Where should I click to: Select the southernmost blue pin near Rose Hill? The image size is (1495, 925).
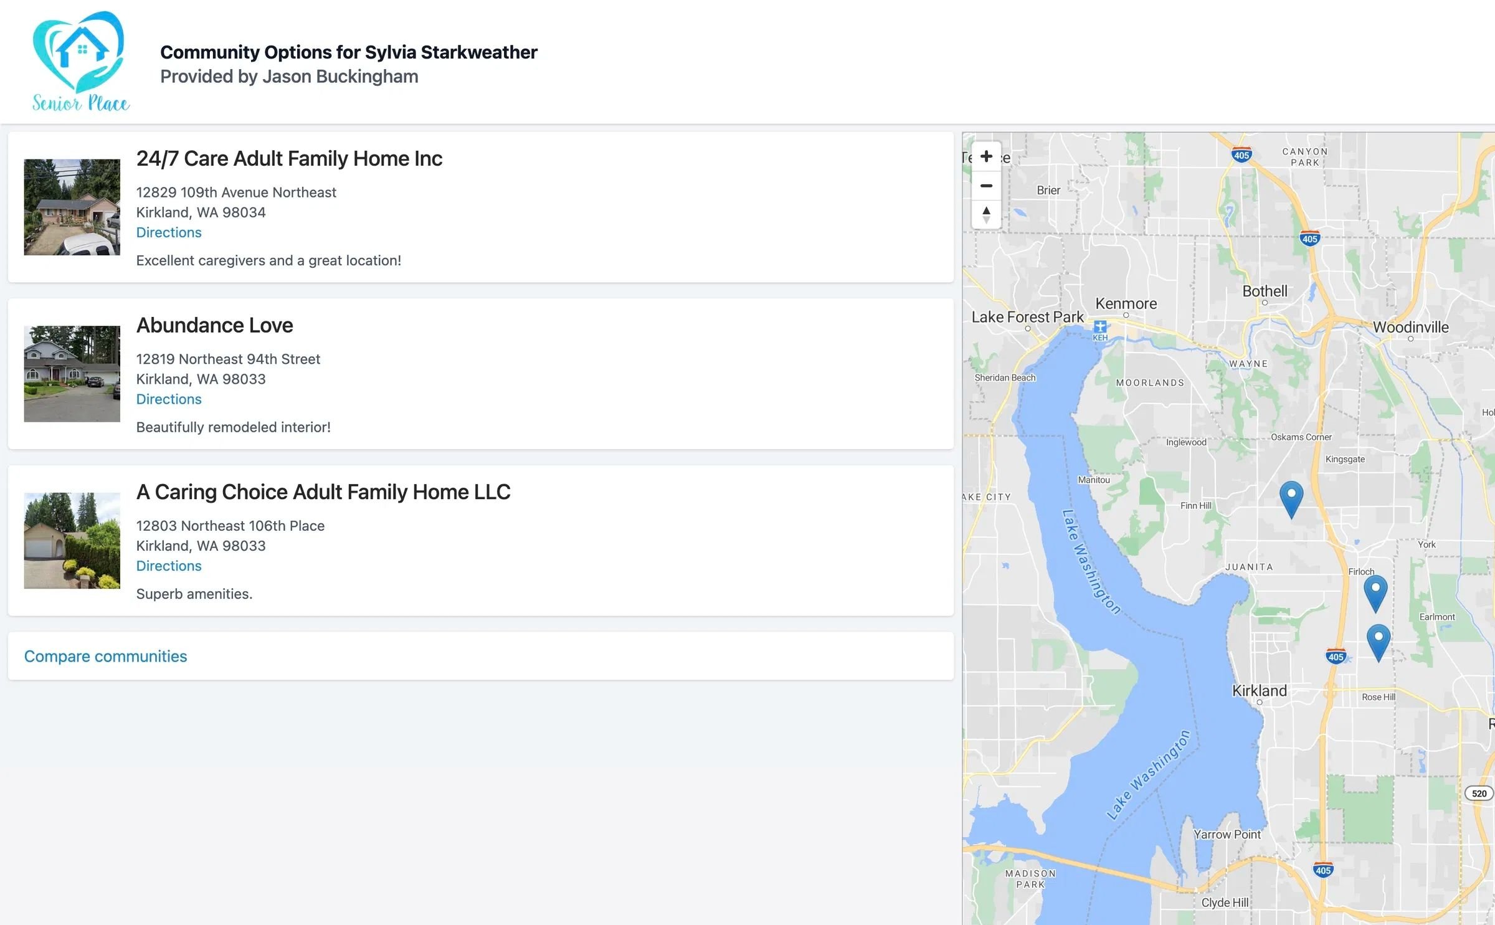click(1378, 643)
